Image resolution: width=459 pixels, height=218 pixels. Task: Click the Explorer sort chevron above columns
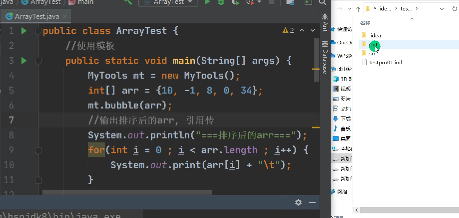coord(412,19)
